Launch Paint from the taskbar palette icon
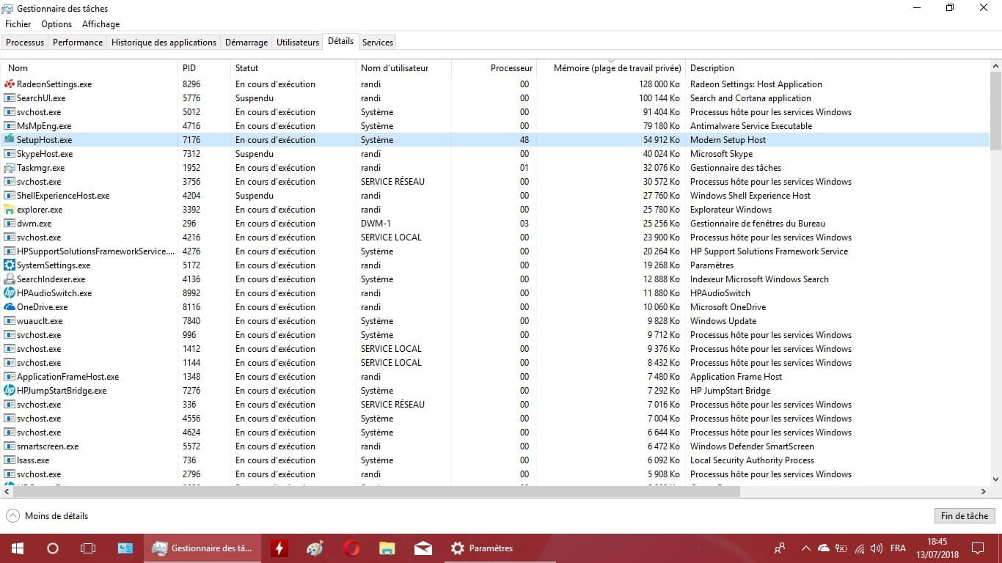The image size is (1002, 563). pos(314,548)
